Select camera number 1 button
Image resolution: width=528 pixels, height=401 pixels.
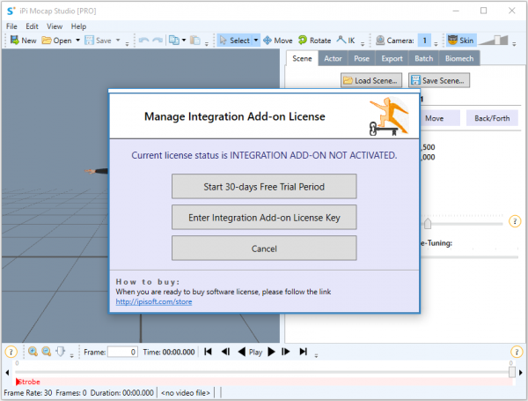click(425, 41)
